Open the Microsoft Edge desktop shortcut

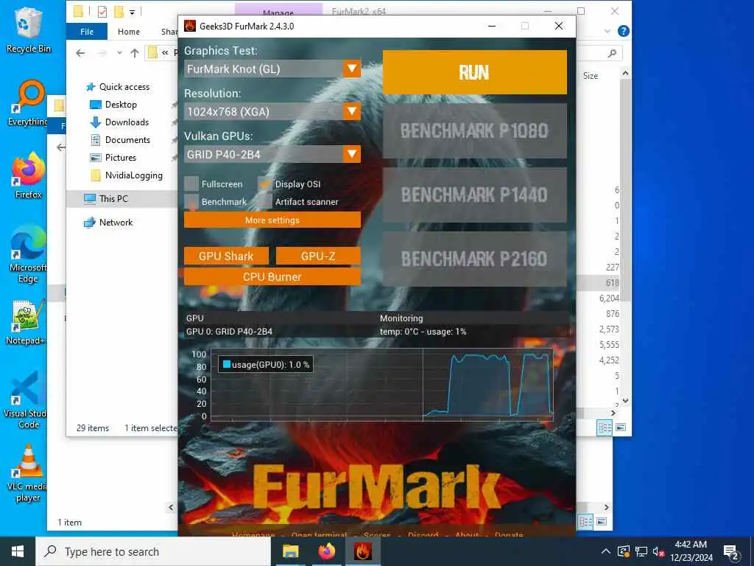pos(29,254)
